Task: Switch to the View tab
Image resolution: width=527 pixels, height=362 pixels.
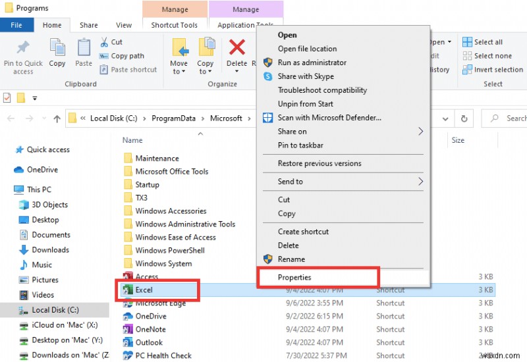Action: [124, 25]
